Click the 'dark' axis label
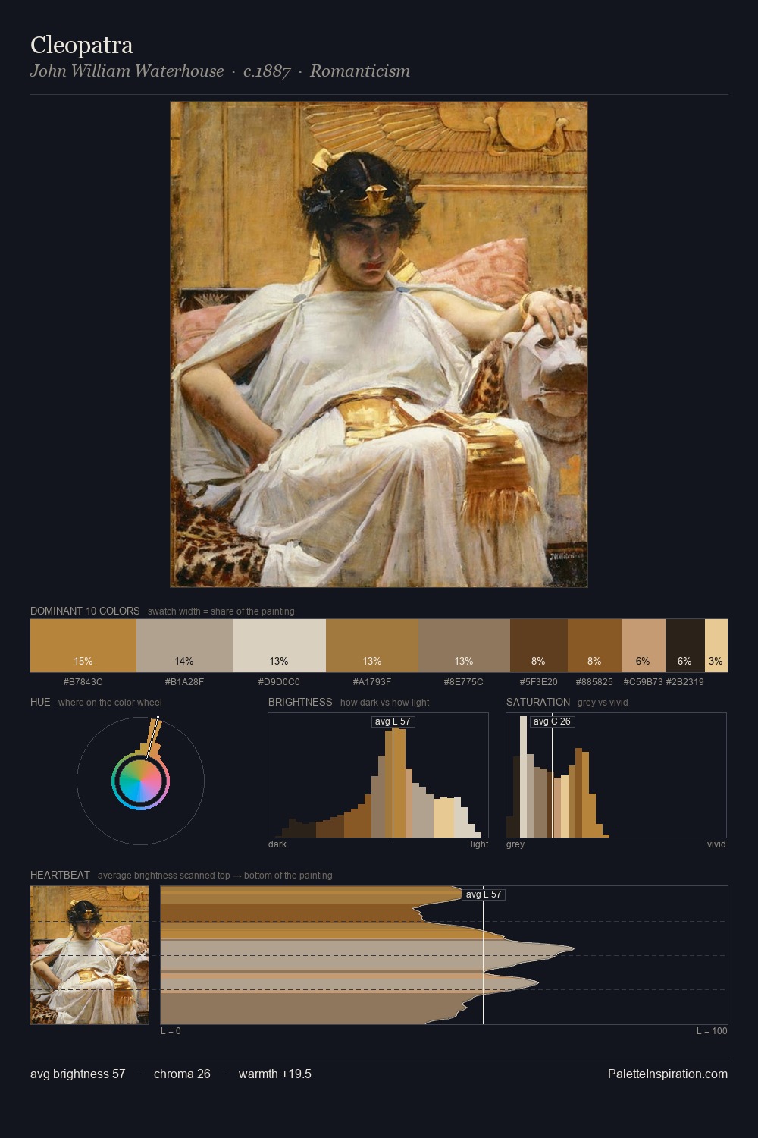Screen dimensions: 758x1138 [277, 844]
